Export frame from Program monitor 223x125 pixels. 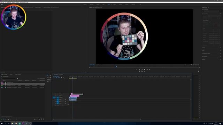pyautogui.click(x=145, y=72)
